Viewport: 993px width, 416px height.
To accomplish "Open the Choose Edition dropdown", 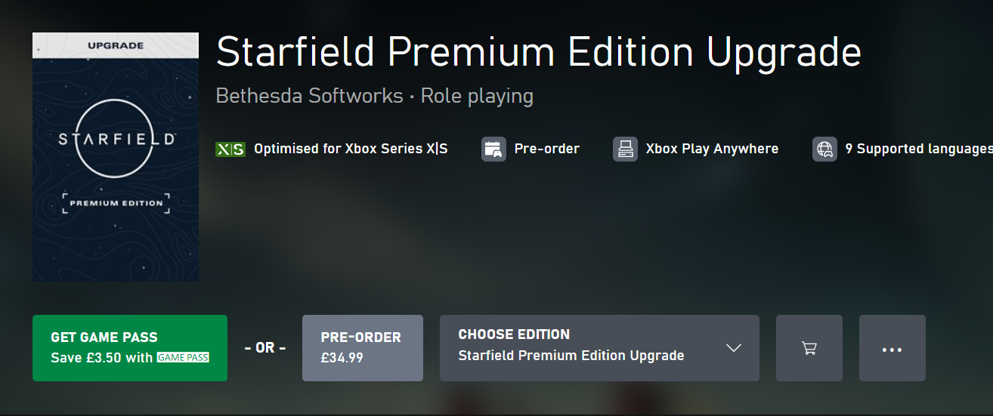I will click(599, 348).
